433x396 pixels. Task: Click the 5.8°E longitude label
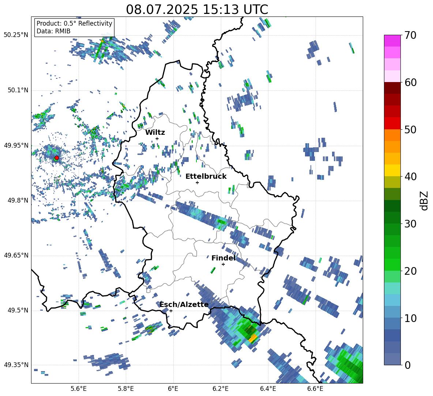pyautogui.click(x=126, y=389)
